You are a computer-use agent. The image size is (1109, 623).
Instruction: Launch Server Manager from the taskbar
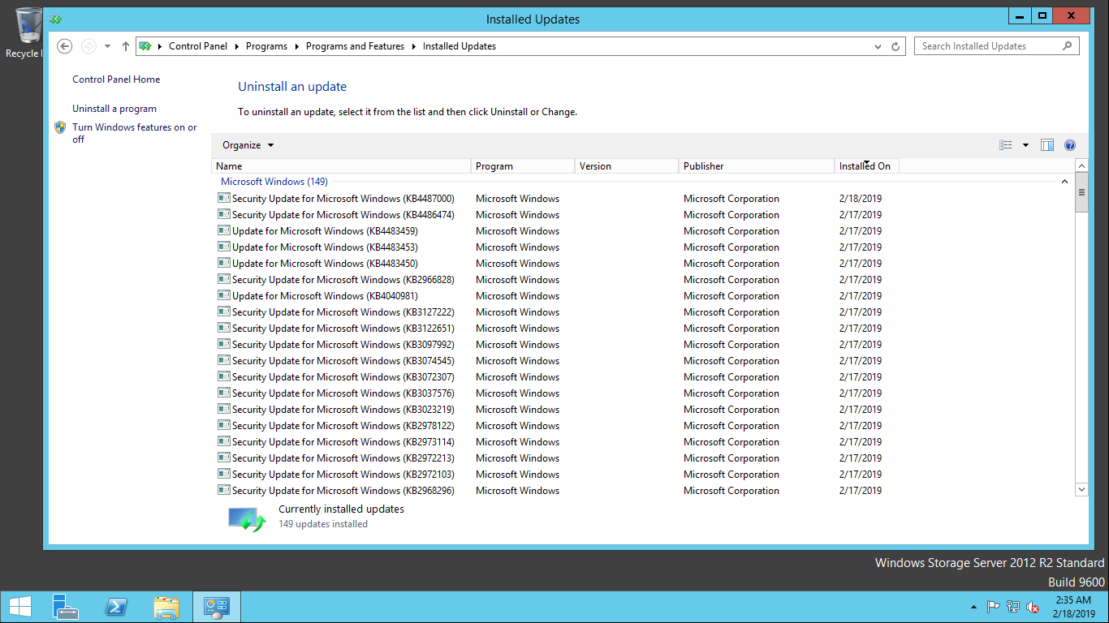66,607
